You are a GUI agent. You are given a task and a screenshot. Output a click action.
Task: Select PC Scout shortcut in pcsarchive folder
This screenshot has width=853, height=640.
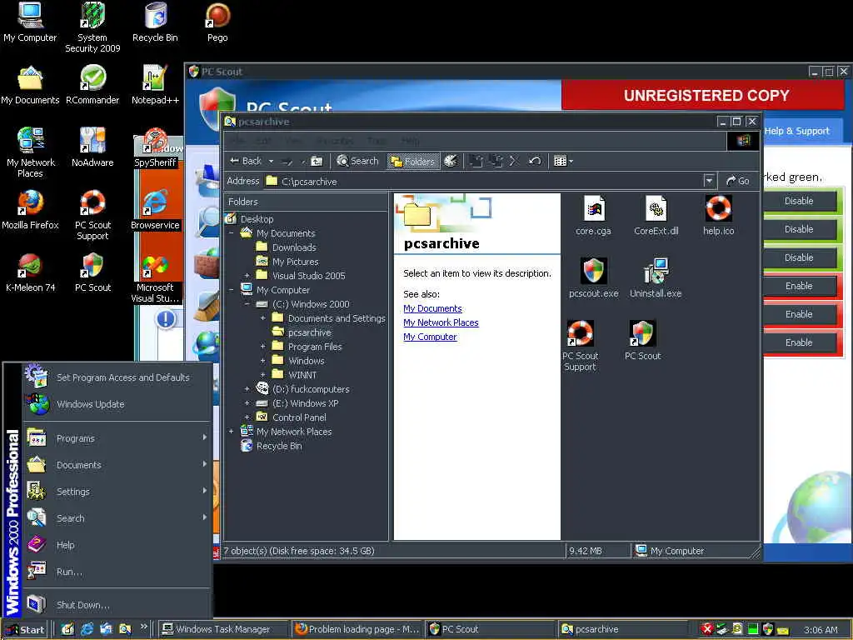click(x=642, y=341)
